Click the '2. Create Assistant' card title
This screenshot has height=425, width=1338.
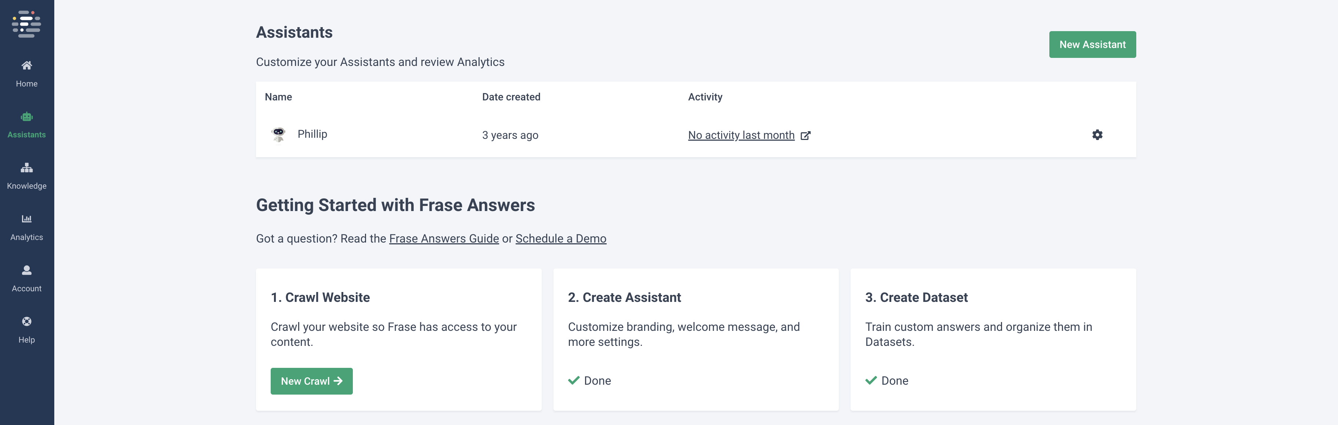pos(624,297)
